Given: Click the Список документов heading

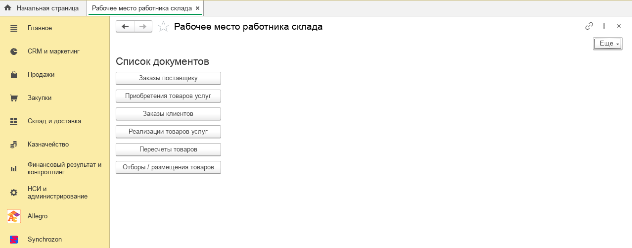Looking at the screenshot, I should (163, 62).
